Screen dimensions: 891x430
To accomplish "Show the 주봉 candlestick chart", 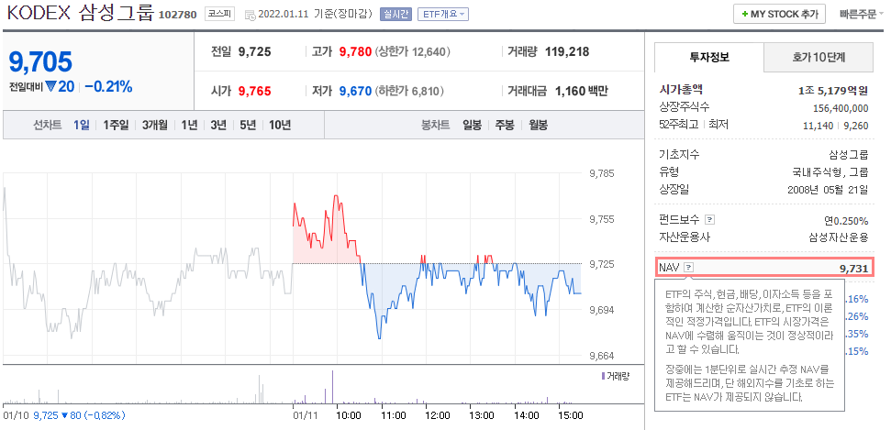I will click(505, 125).
